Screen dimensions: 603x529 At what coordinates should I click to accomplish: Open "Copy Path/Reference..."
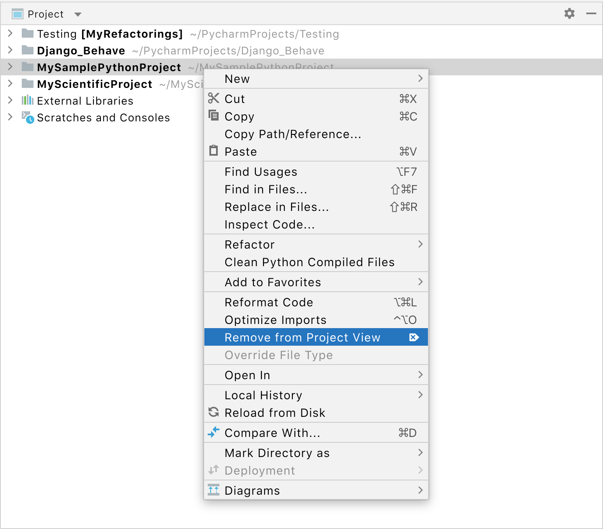(x=293, y=134)
